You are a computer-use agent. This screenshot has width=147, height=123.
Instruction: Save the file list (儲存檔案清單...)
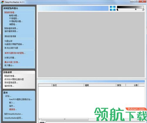(11, 31)
